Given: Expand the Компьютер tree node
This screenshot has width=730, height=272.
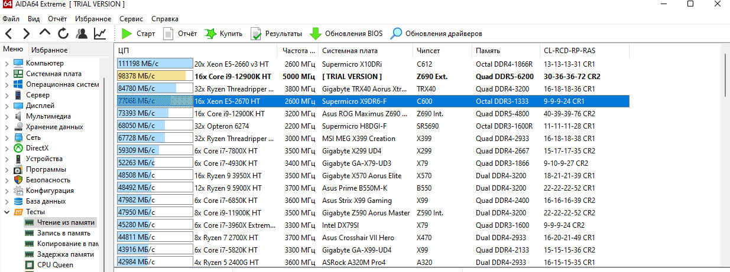Looking at the screenshot, I should 7,63.
